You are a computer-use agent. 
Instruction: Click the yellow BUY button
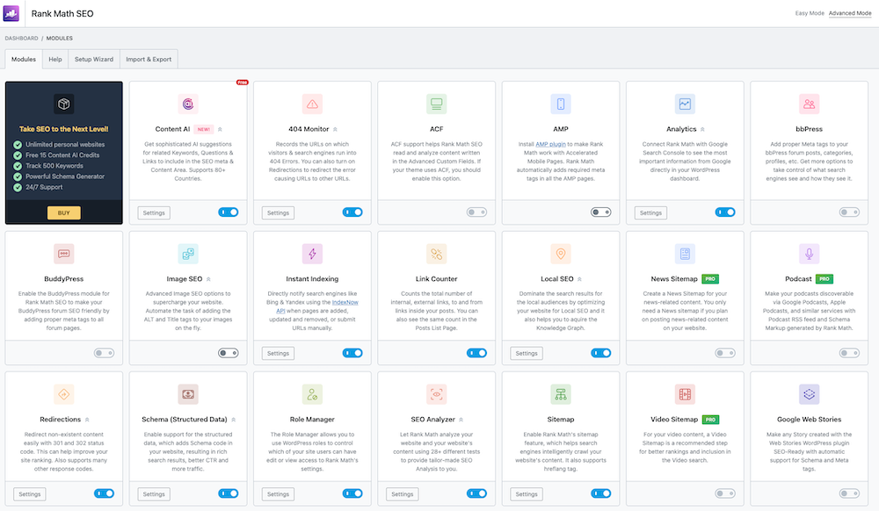click(x=64, y=212)
